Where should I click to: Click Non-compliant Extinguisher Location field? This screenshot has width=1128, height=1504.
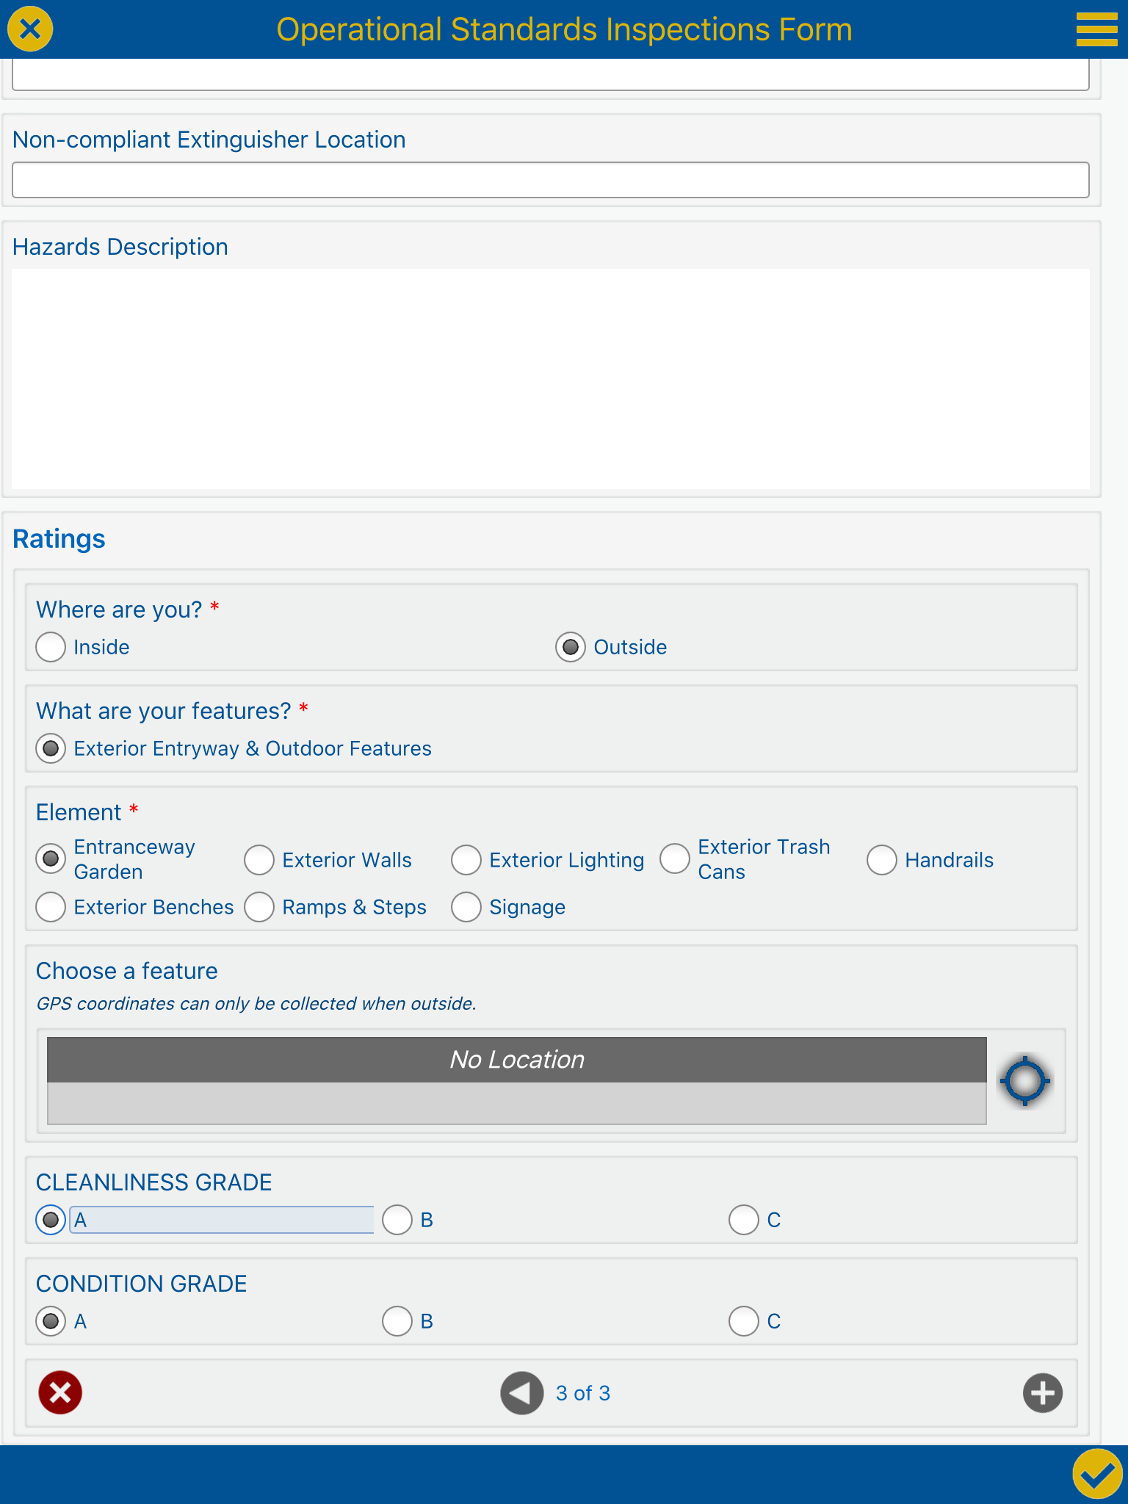tap(550, 180)
